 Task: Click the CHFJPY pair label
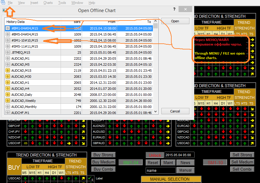(14, 132)
